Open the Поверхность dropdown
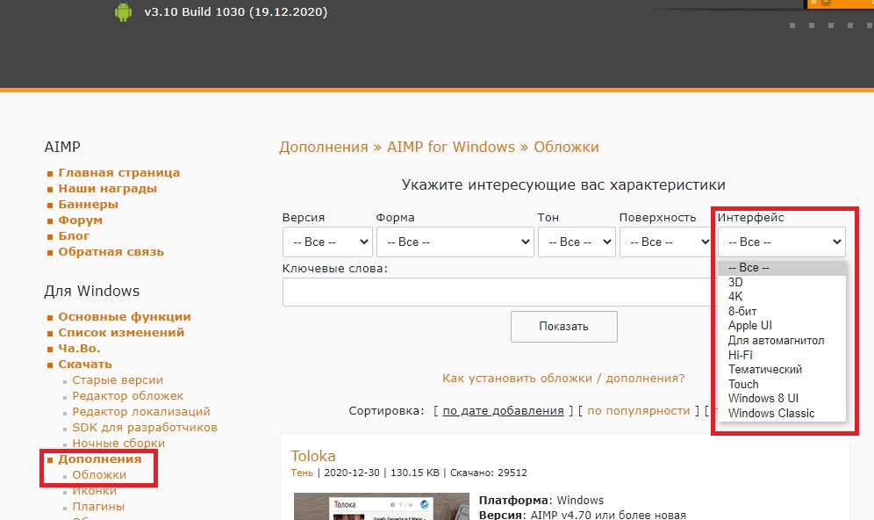This screenshot has height=520, width=874. tap(665, 242)
